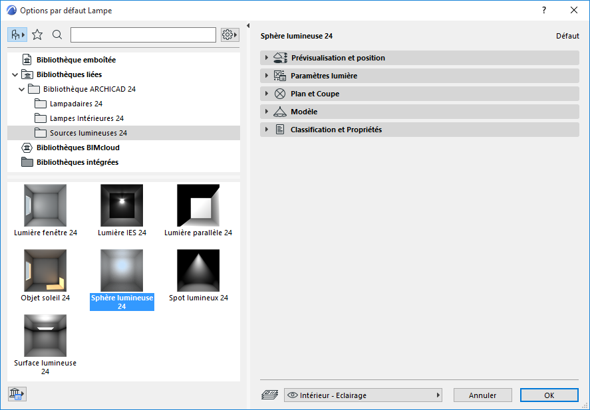Open the Intérieur - Eclairage layer dropdown
The image size is (590, 410).
click(x=438, y=395)
